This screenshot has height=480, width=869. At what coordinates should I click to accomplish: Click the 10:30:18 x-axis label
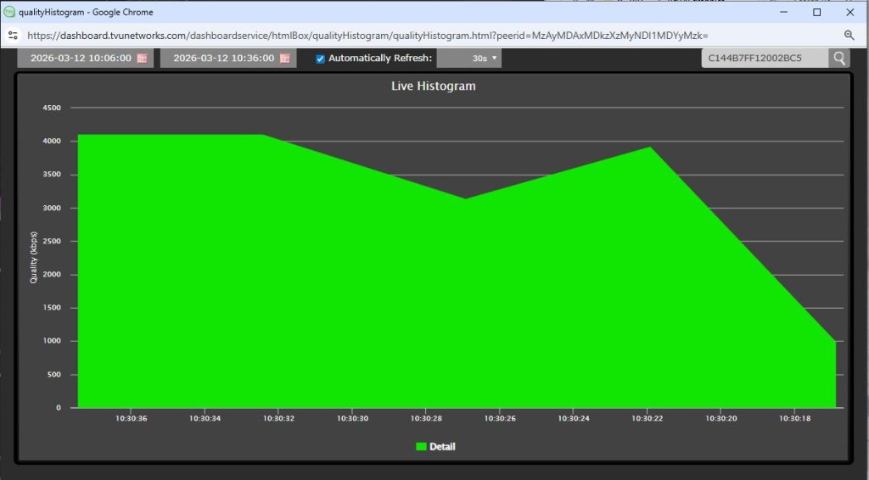click(794, 419)
